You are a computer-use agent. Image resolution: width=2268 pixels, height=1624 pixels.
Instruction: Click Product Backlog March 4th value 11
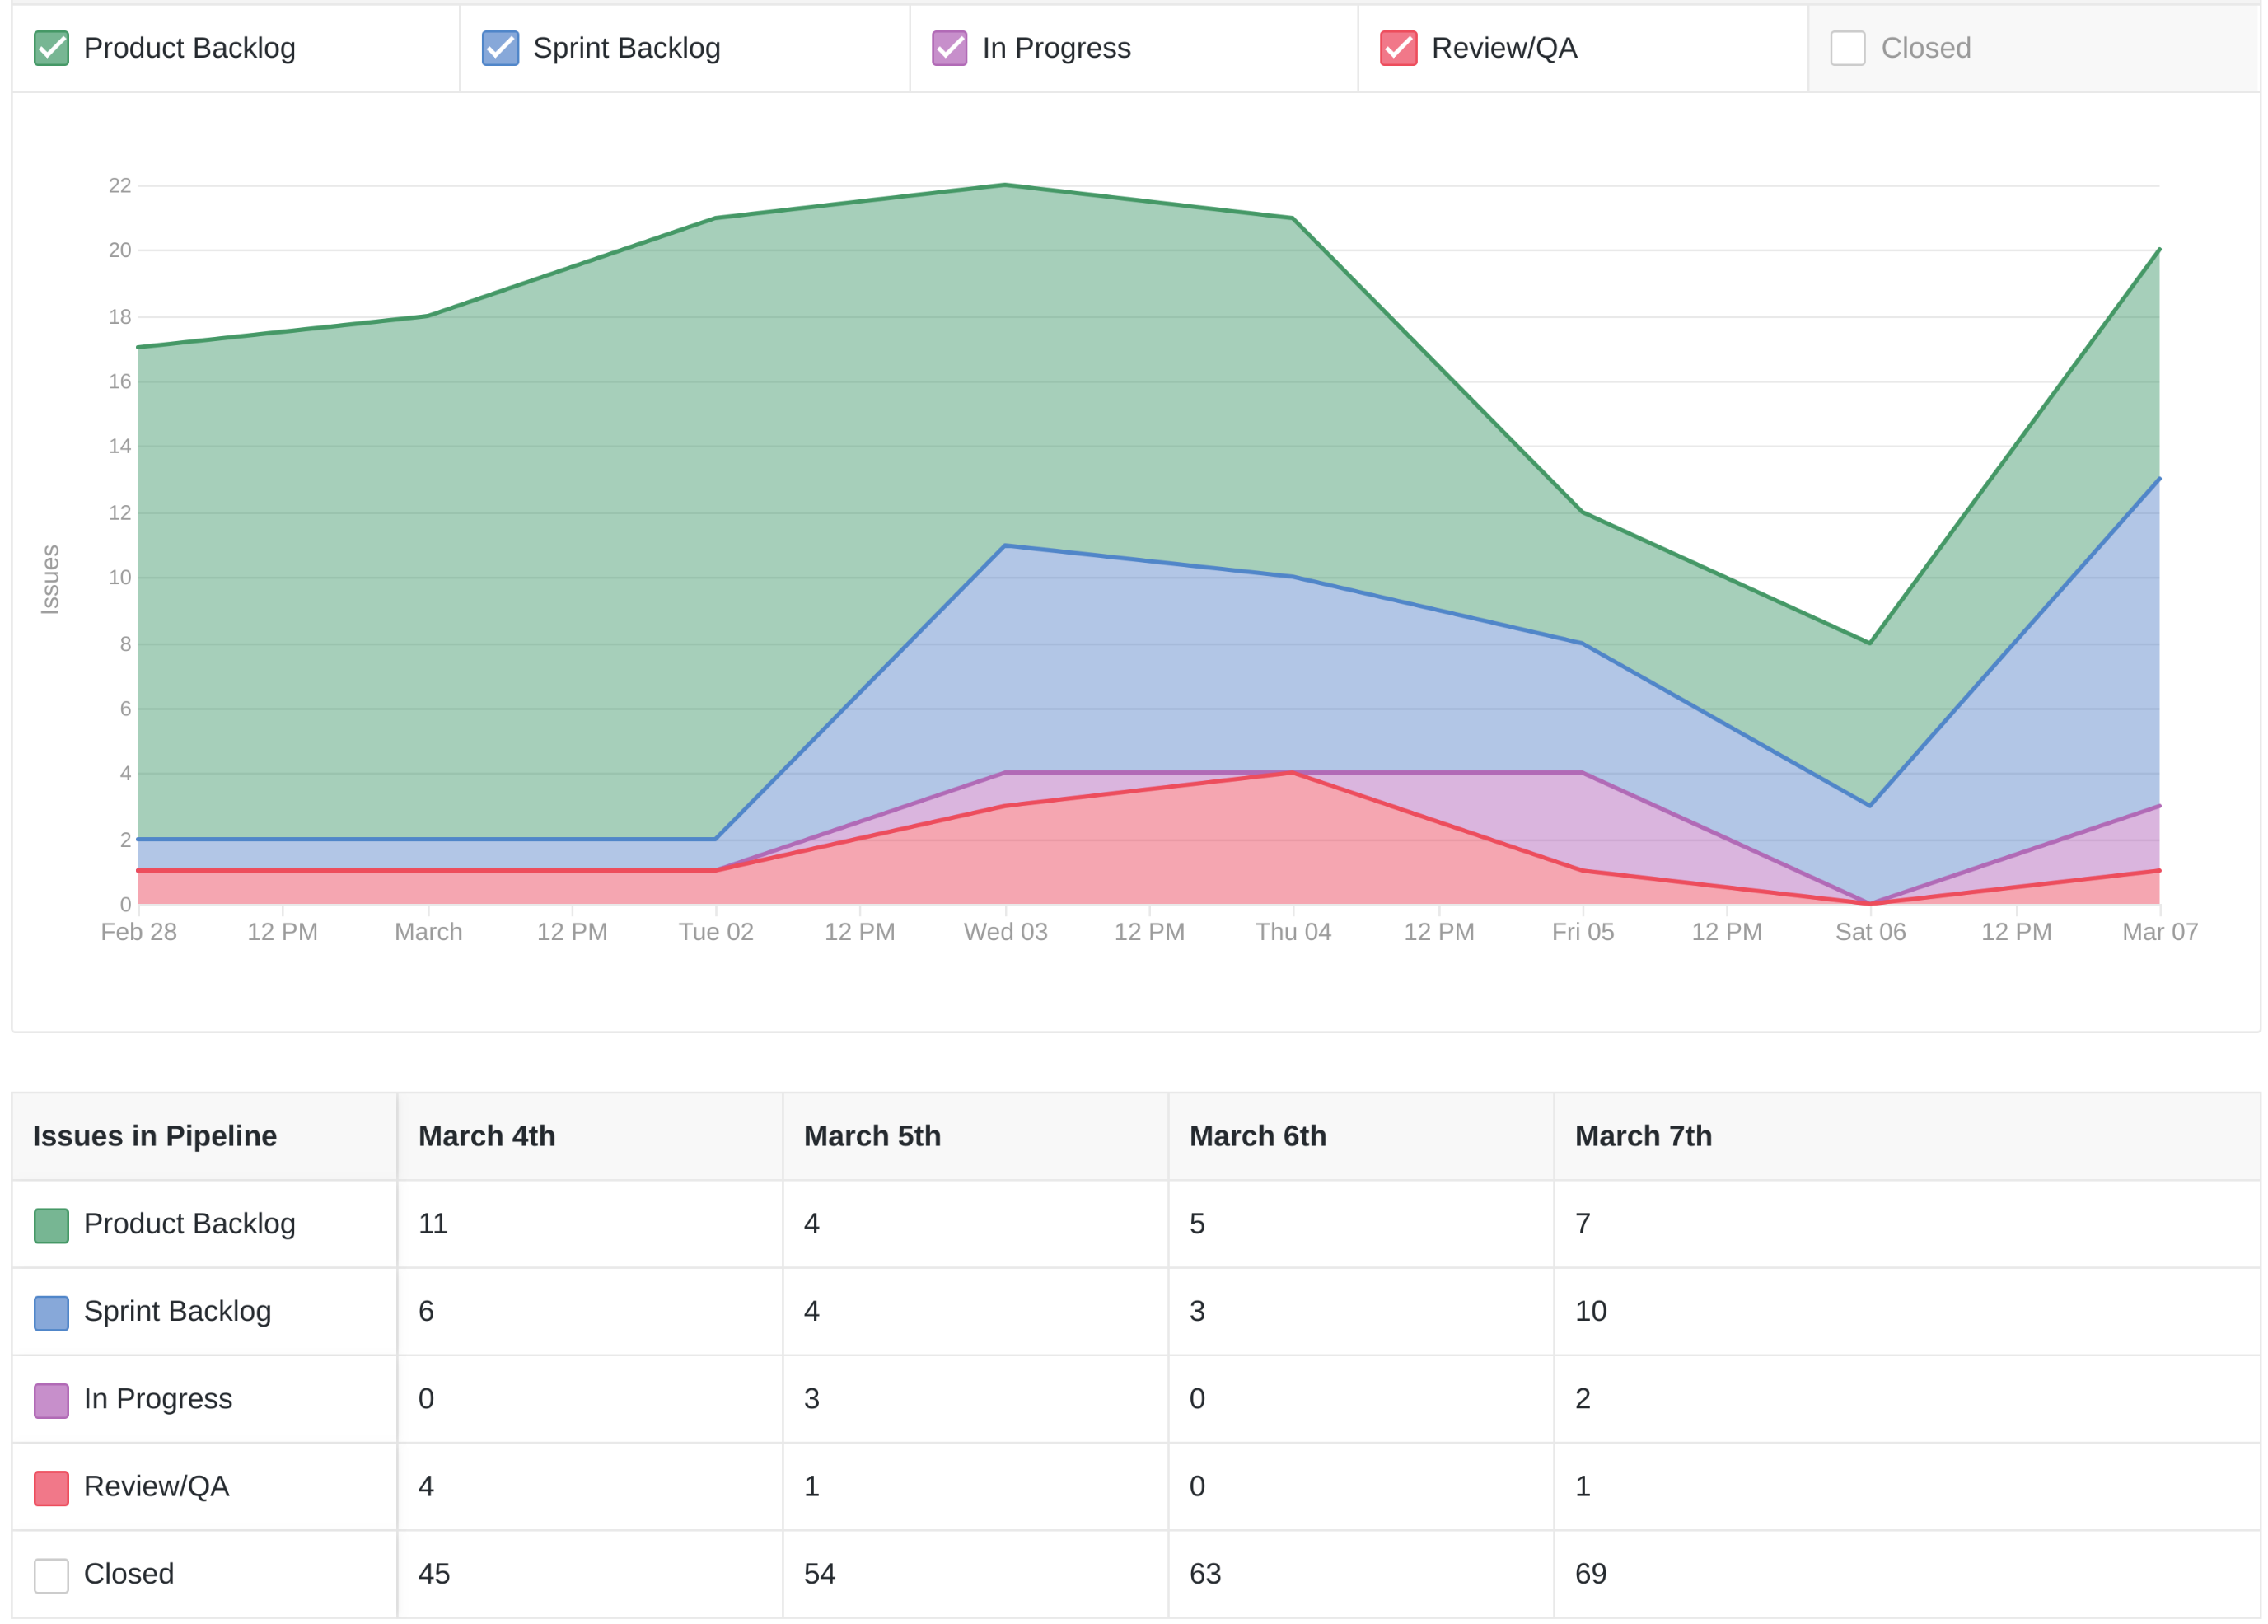[432, 1223]
